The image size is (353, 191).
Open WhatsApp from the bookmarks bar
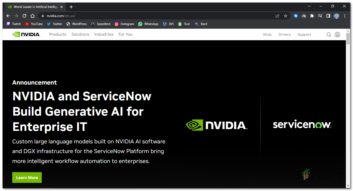148,24
